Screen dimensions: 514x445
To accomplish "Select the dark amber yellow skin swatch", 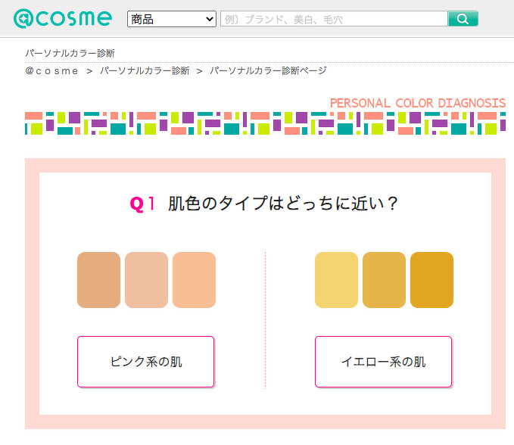I will pos(431,280).
